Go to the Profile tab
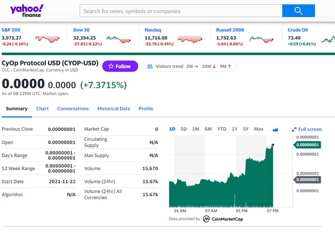335x235 pixels. 146,109
